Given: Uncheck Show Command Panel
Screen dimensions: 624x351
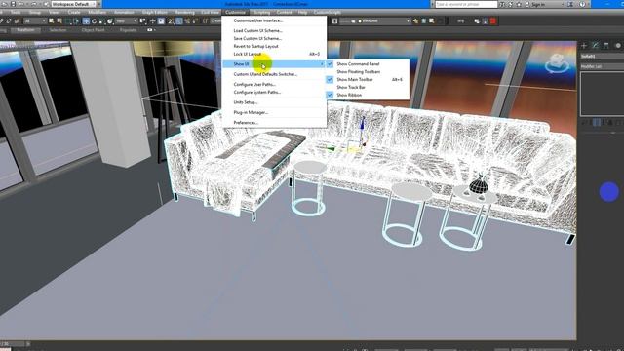Looking at the screenshot, I should [358, 64].
